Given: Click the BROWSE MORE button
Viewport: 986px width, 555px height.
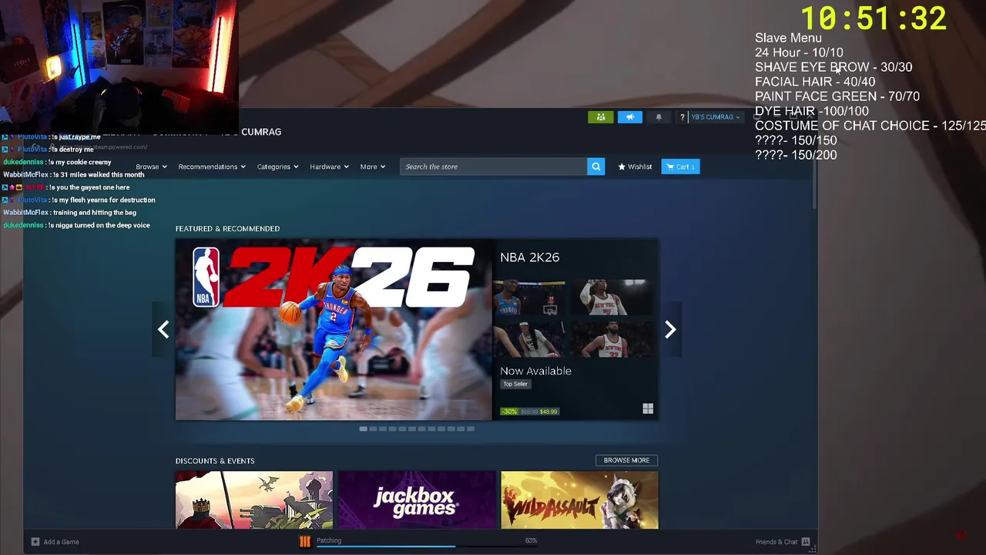Looking at the screenshot, I should coord(626,460).
